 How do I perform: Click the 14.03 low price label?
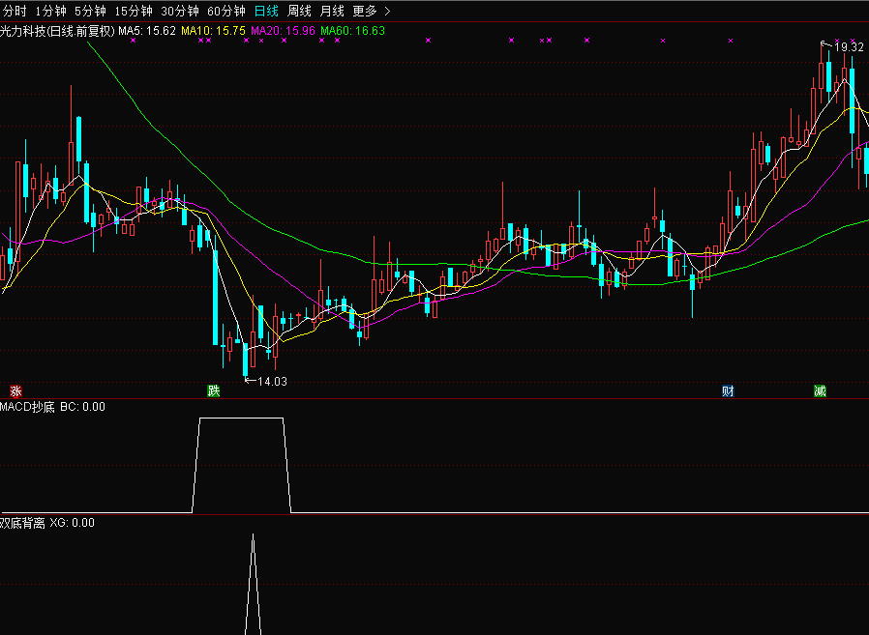coord(272,382)
